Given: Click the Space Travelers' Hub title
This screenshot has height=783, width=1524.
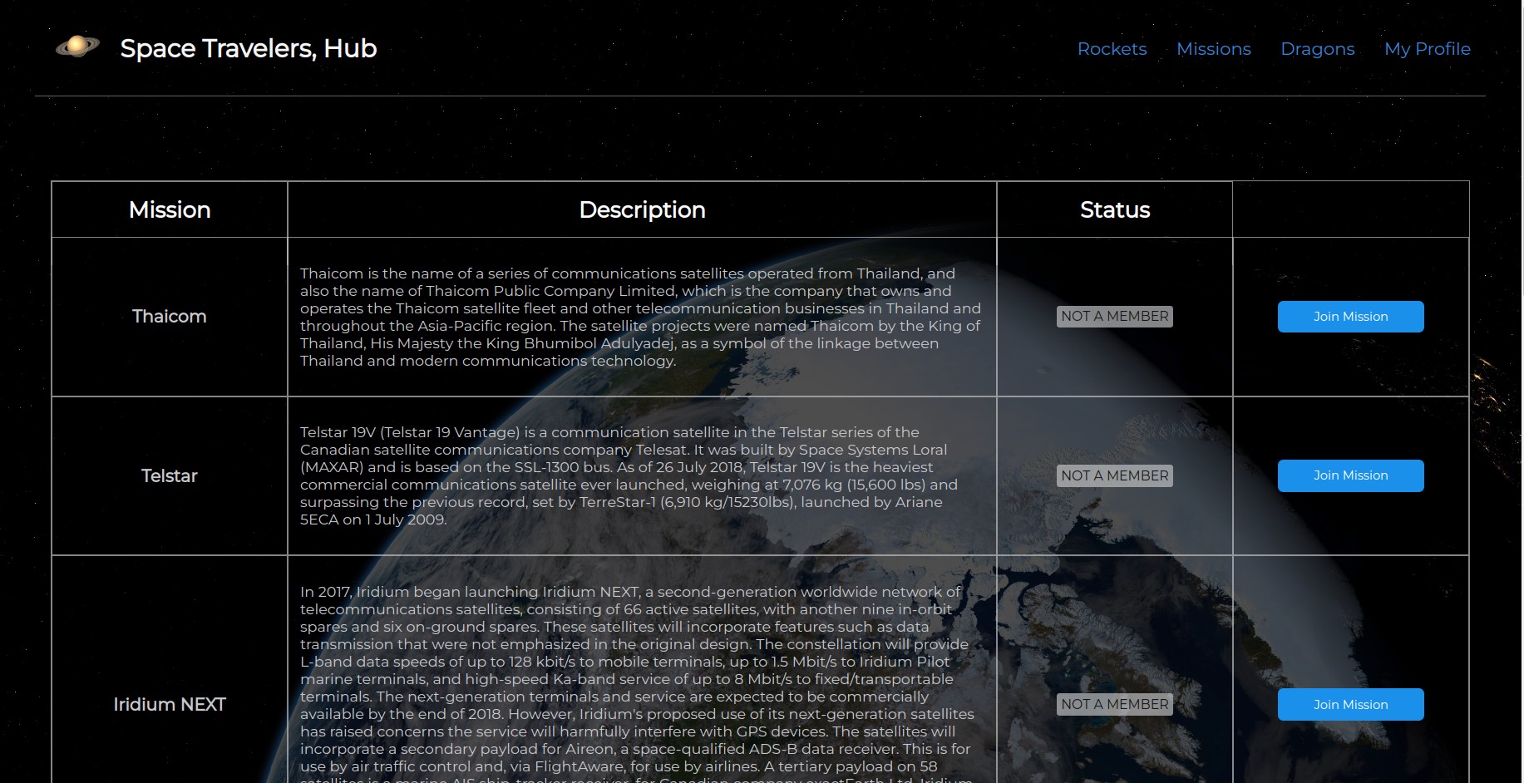Looking at the screenshot, I should pos(249,48).
